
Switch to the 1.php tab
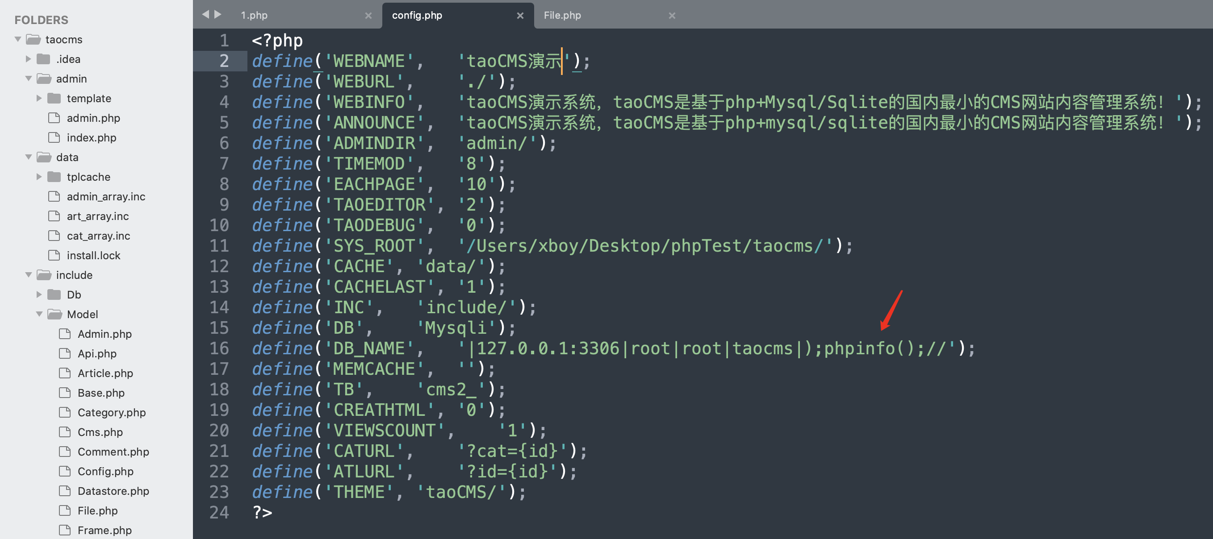(x=254, y=15)
